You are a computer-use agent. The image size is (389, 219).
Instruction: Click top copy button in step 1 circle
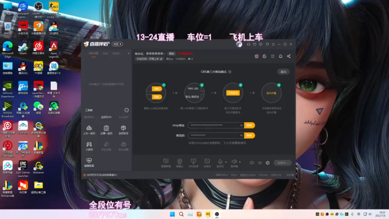click(x=157, y=89)
